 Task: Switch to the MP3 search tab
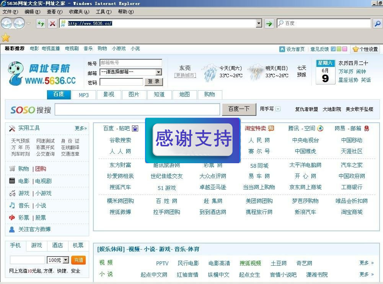click(x=83, y=95)
